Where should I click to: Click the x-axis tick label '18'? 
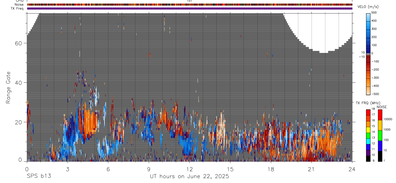[x=271, y=169]
